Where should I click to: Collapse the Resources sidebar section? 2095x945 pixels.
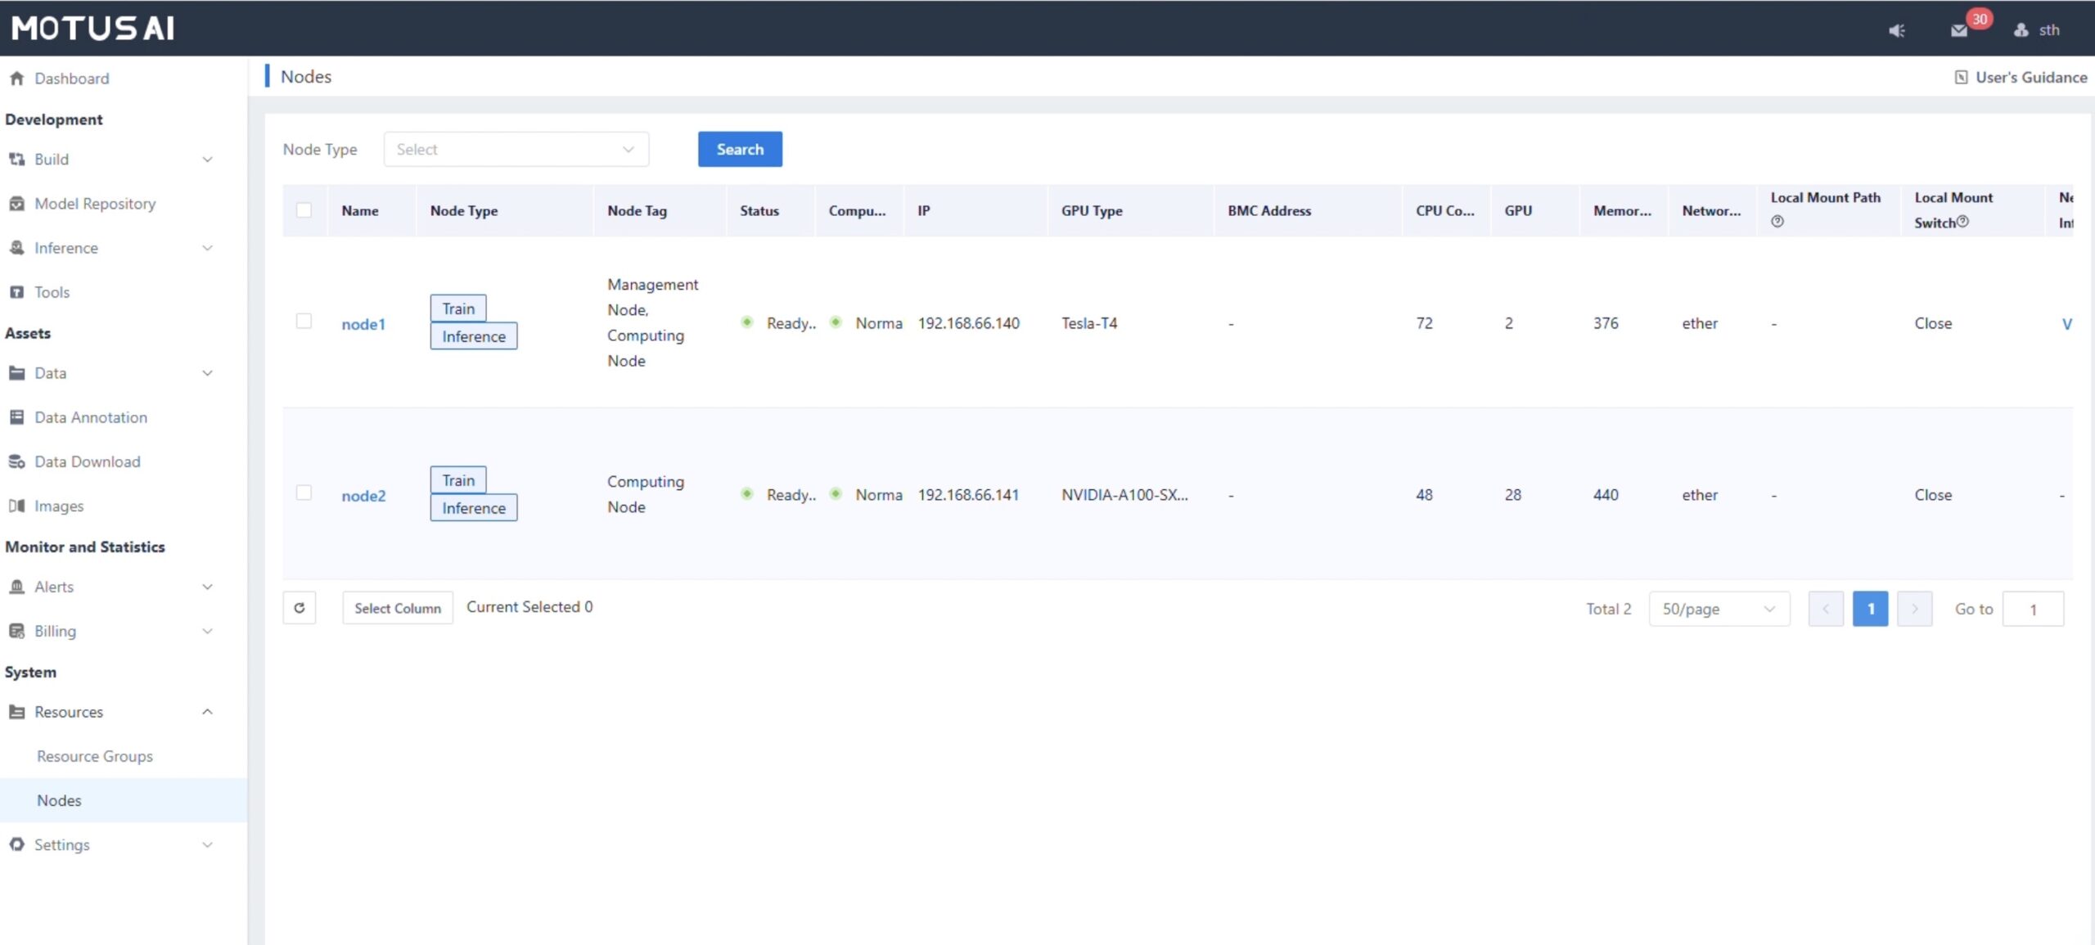207,712
